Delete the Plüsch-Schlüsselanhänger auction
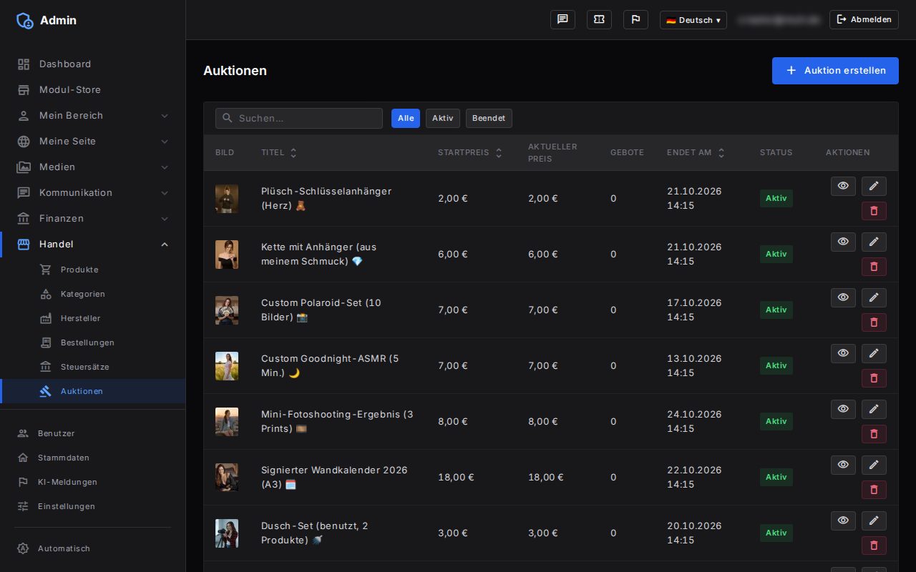 click(x=874, y=211)
